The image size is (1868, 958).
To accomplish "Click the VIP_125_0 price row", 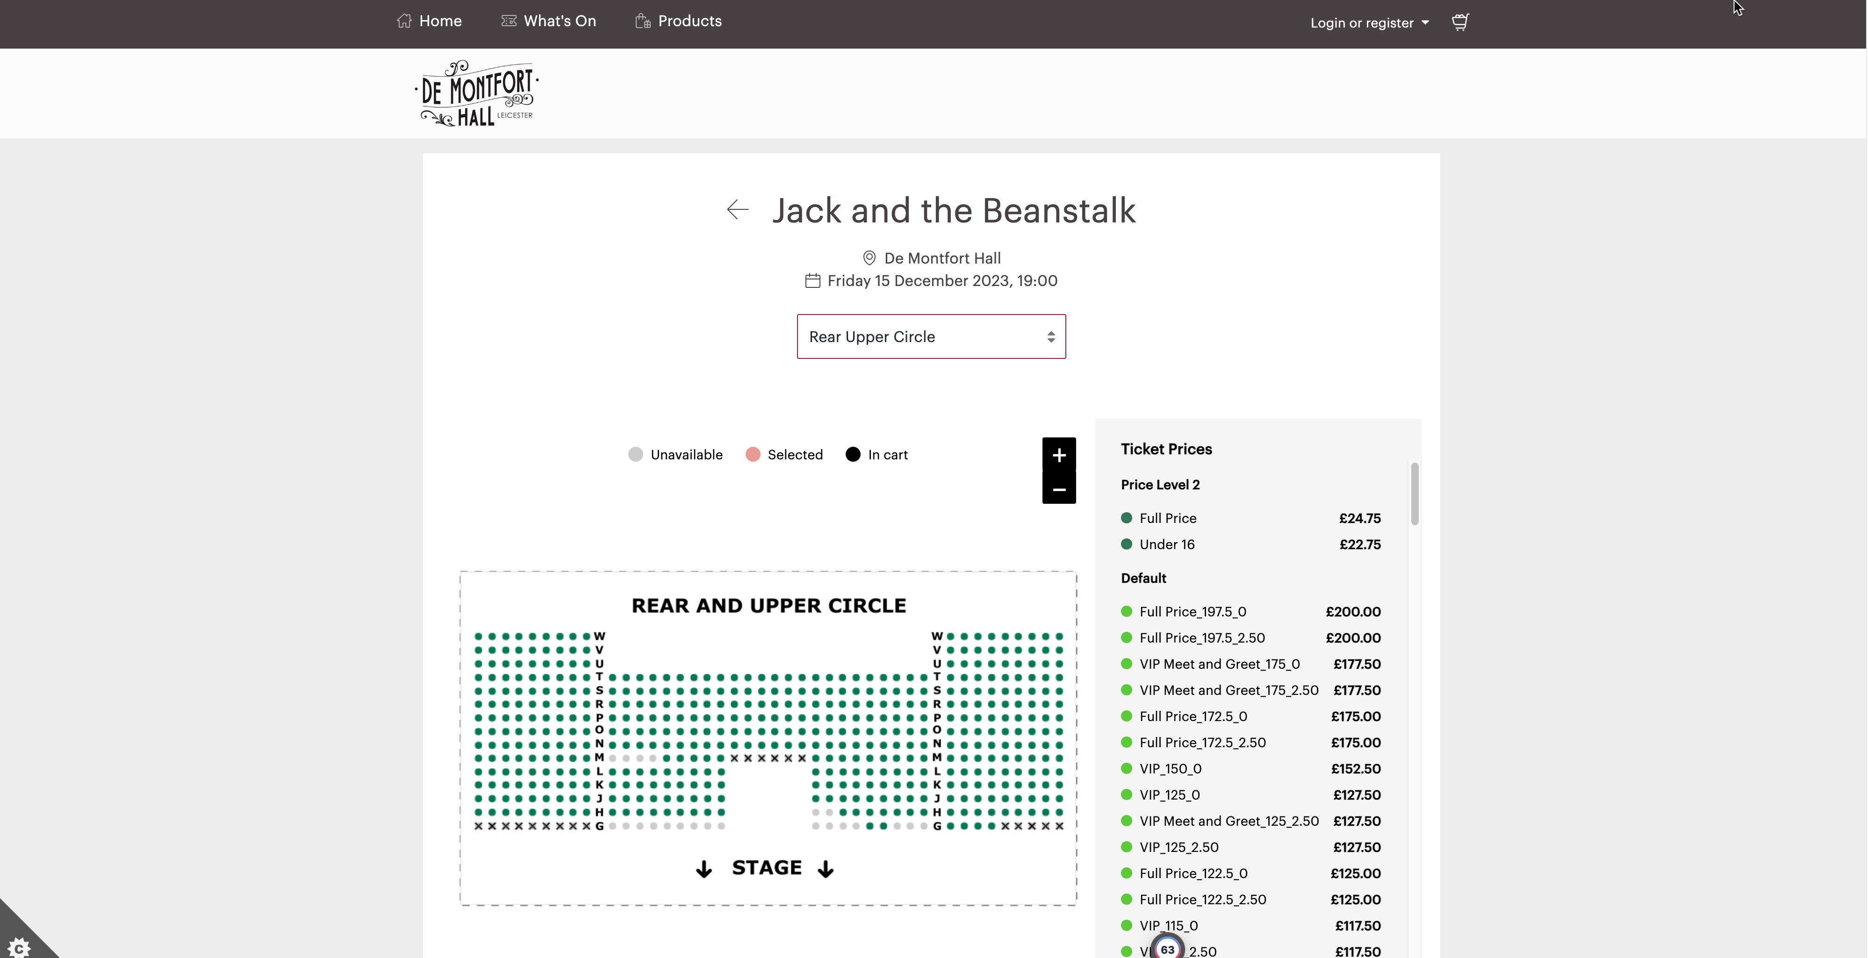I will pos(1250,794).
